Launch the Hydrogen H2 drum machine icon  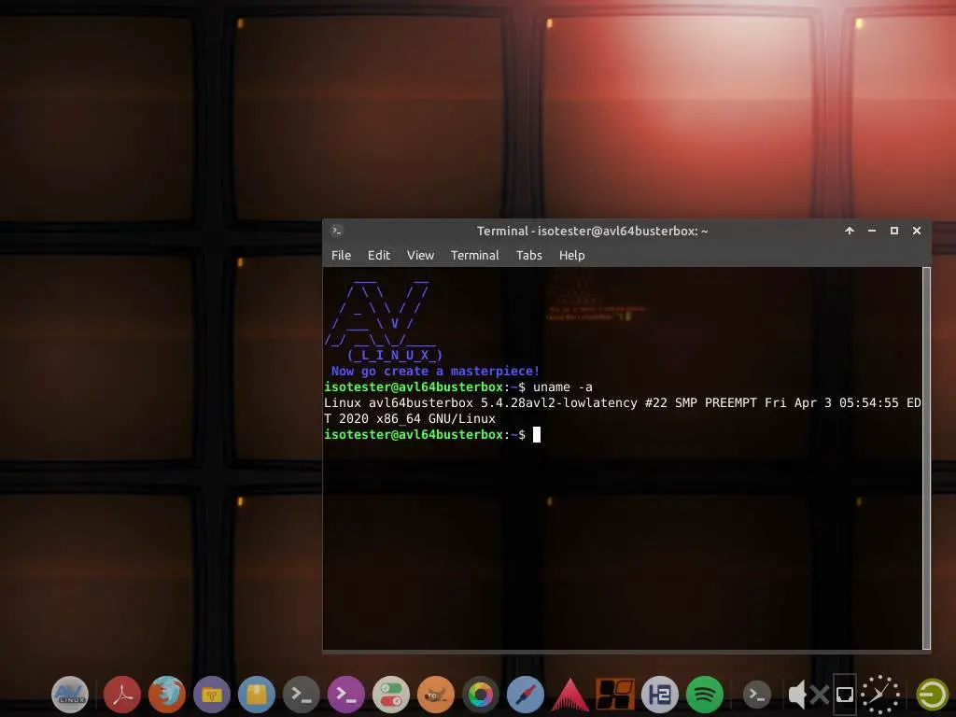(660, 695)
